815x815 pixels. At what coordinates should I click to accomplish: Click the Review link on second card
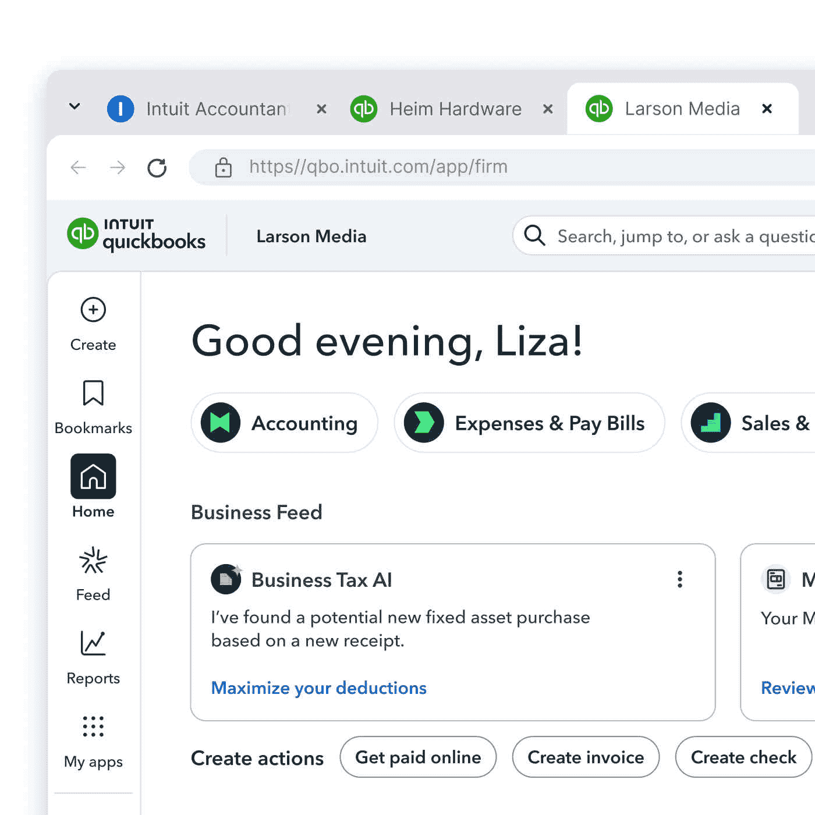coord(788,688)
